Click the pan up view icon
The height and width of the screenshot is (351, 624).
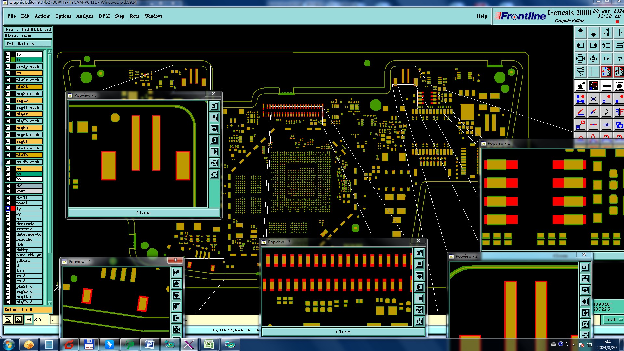tap(580, 32)
